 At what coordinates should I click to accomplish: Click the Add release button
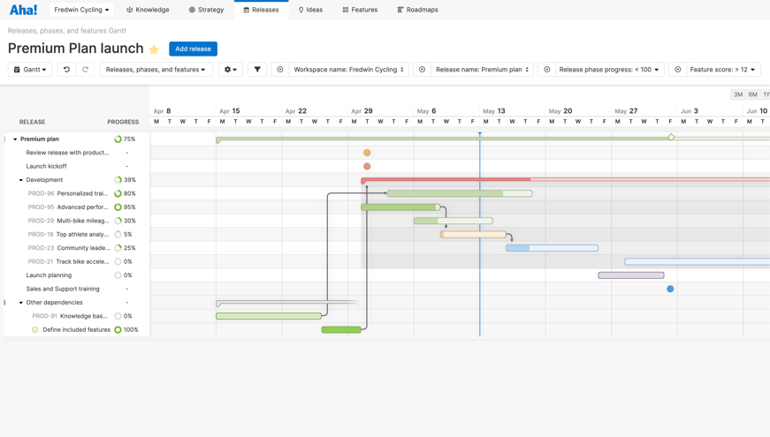point(193,49)
